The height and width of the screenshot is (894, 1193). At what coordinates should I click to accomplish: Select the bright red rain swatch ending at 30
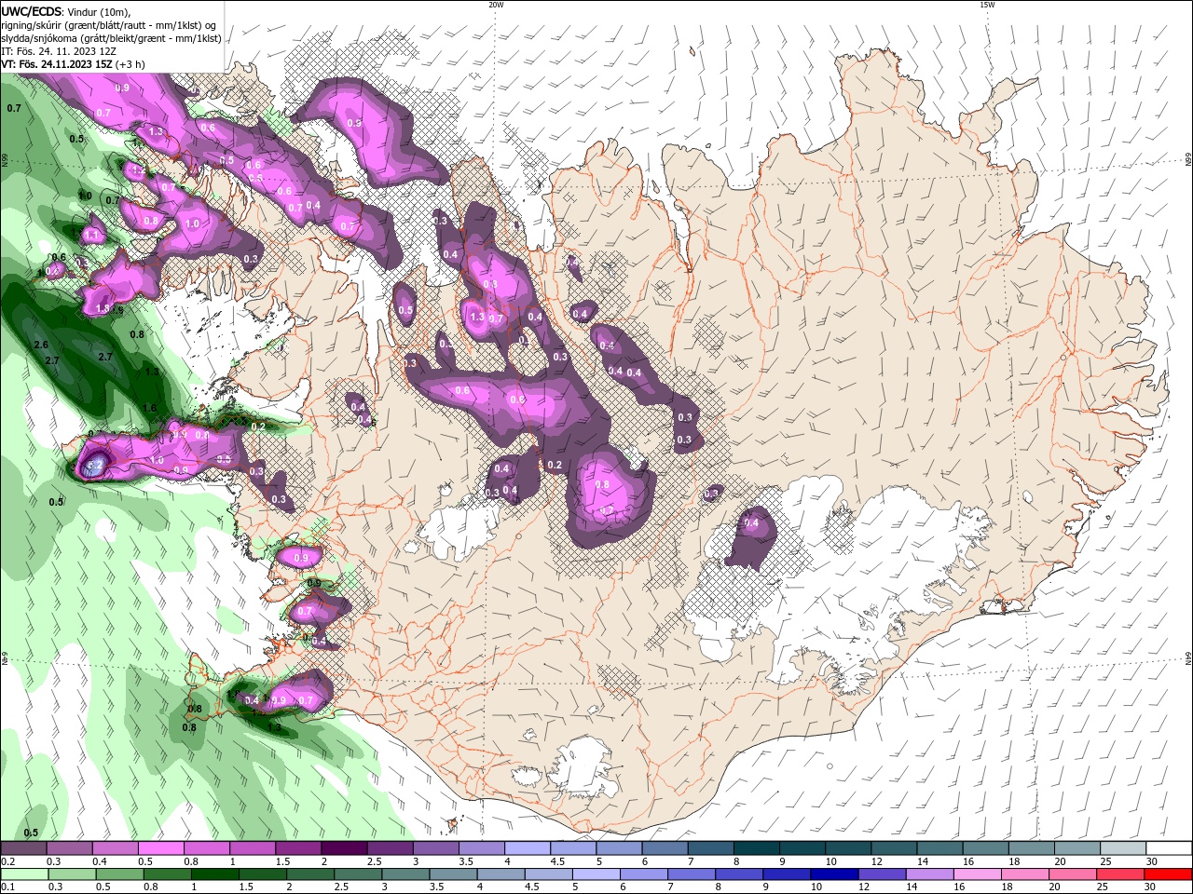click(1169, 874)
